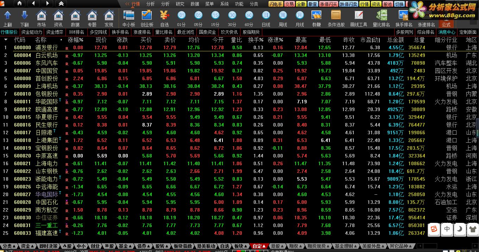Click the back arrow in title bar
Image resolution: width=479 pixels, height=252 pixels.
(x=33, y=4)
